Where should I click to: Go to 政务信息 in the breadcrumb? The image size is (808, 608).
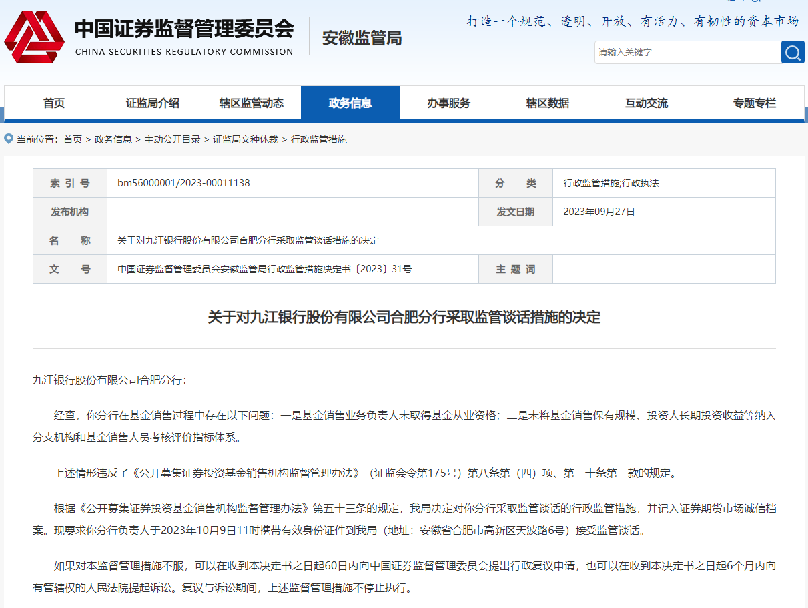(113, 139)
